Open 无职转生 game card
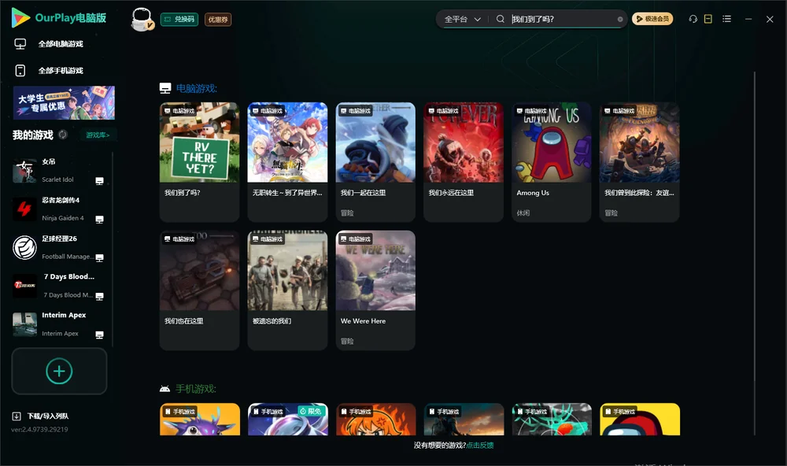The height and width of the screenshot is (466, 787). click(287, 161)
